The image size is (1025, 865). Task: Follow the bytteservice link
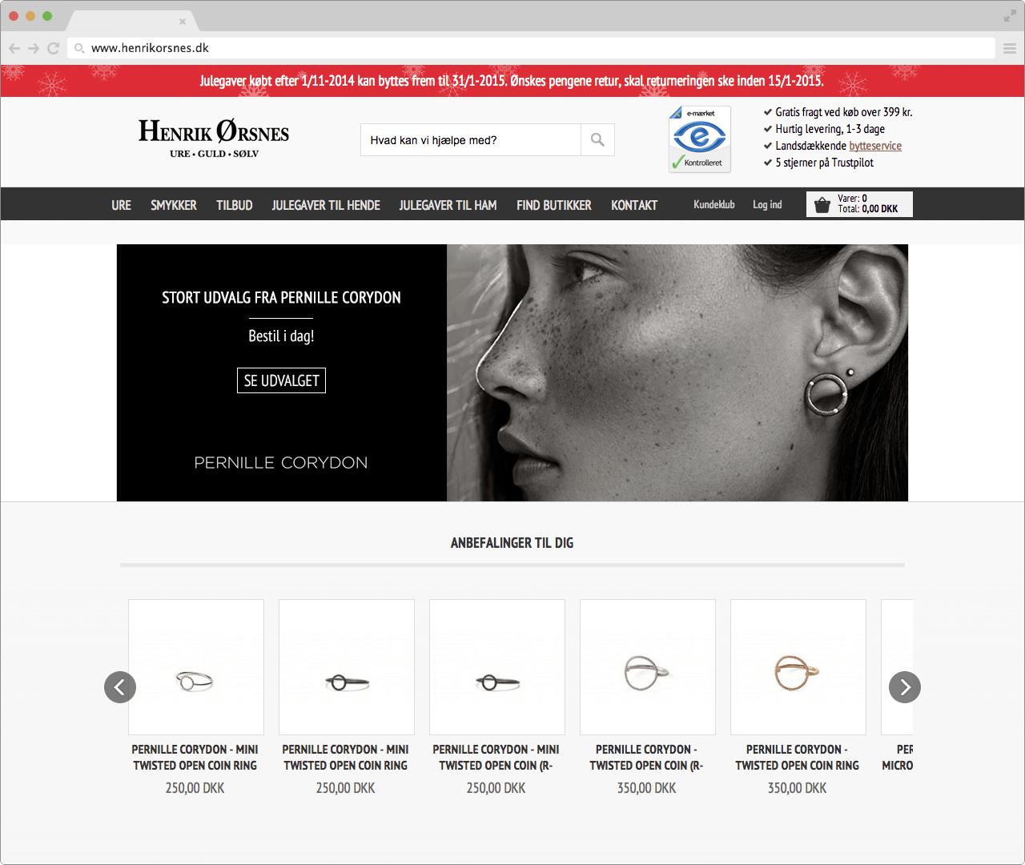click(875, 146)
